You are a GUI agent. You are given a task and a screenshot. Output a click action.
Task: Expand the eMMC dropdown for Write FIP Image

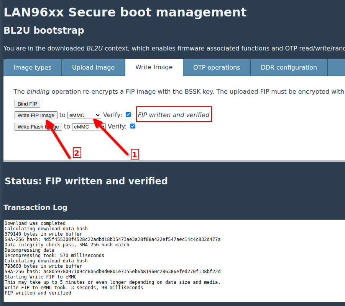pyautogui.click(x=84, y=115)
